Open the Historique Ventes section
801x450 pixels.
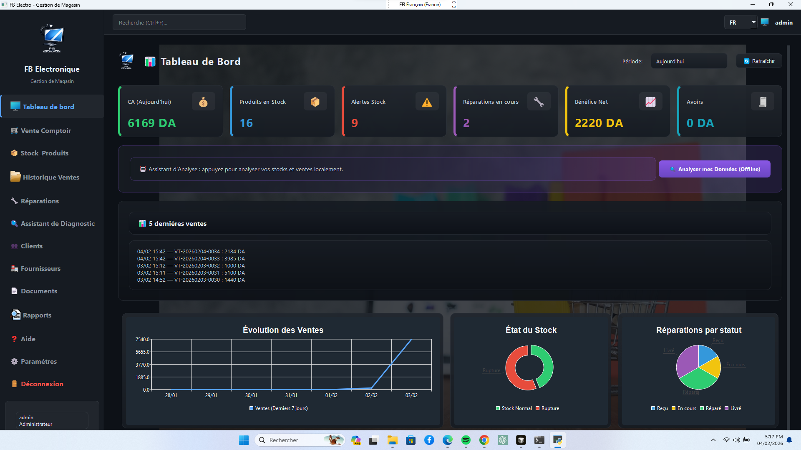coord(50,177)
